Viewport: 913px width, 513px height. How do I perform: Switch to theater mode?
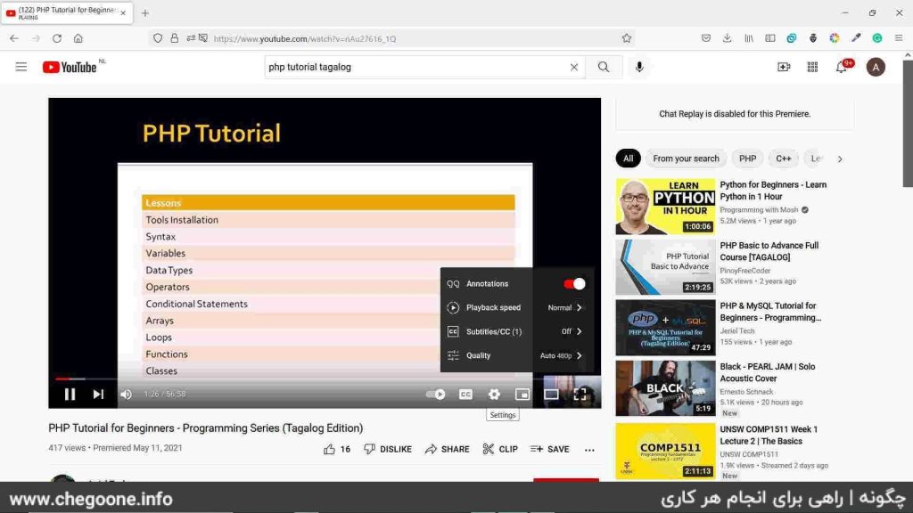[x=551, y=395]
